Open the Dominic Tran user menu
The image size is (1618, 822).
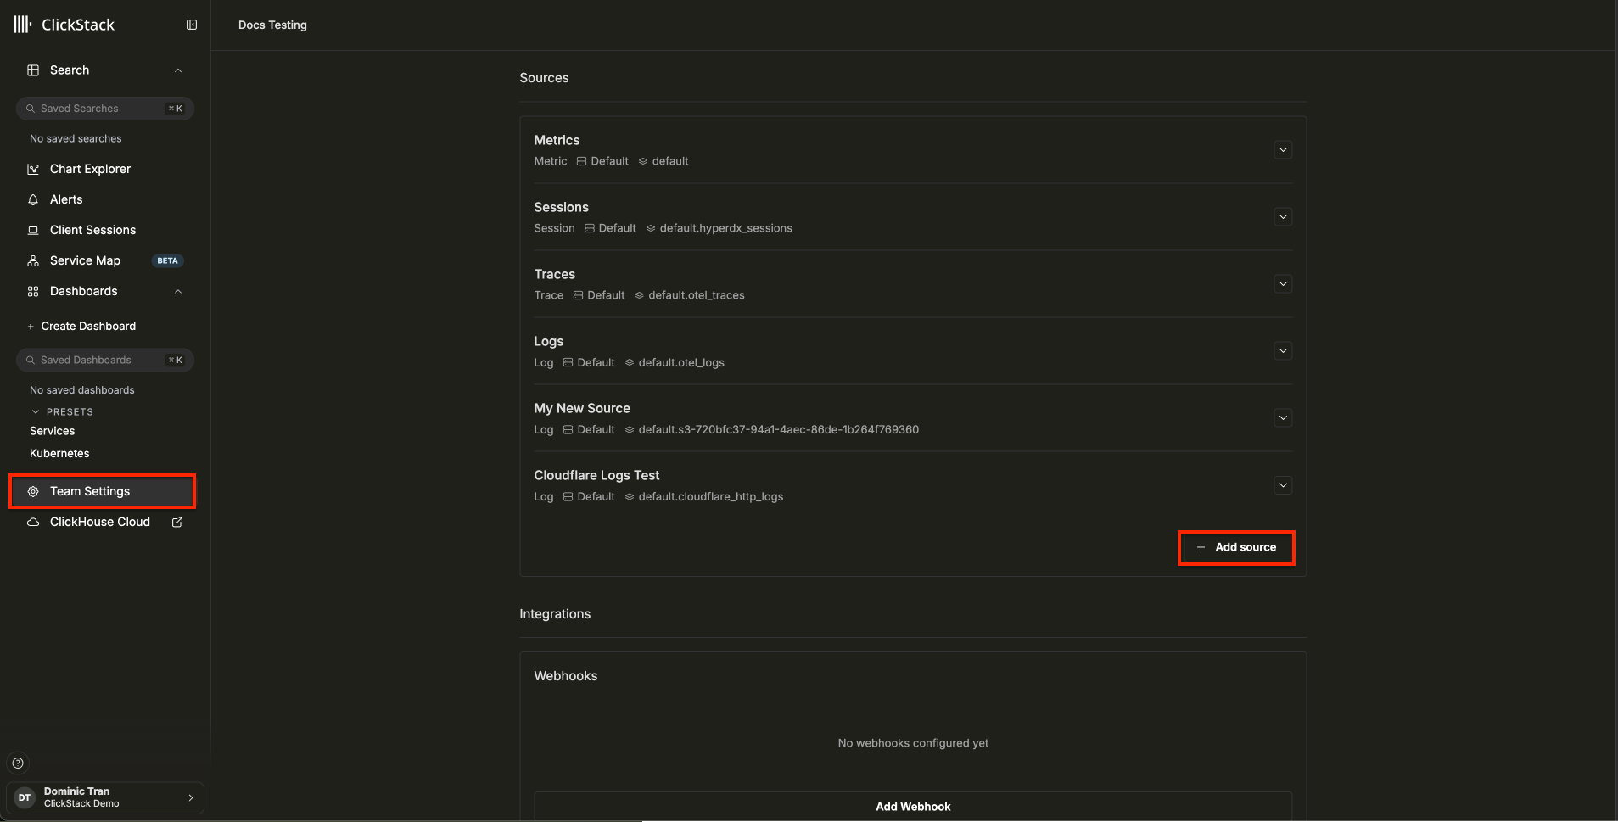105,797
